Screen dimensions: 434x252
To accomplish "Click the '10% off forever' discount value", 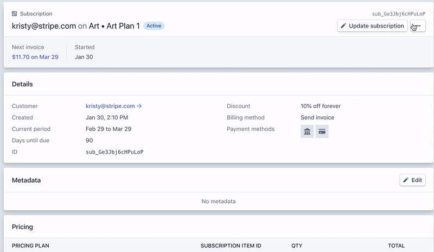I will click(321, 106).
